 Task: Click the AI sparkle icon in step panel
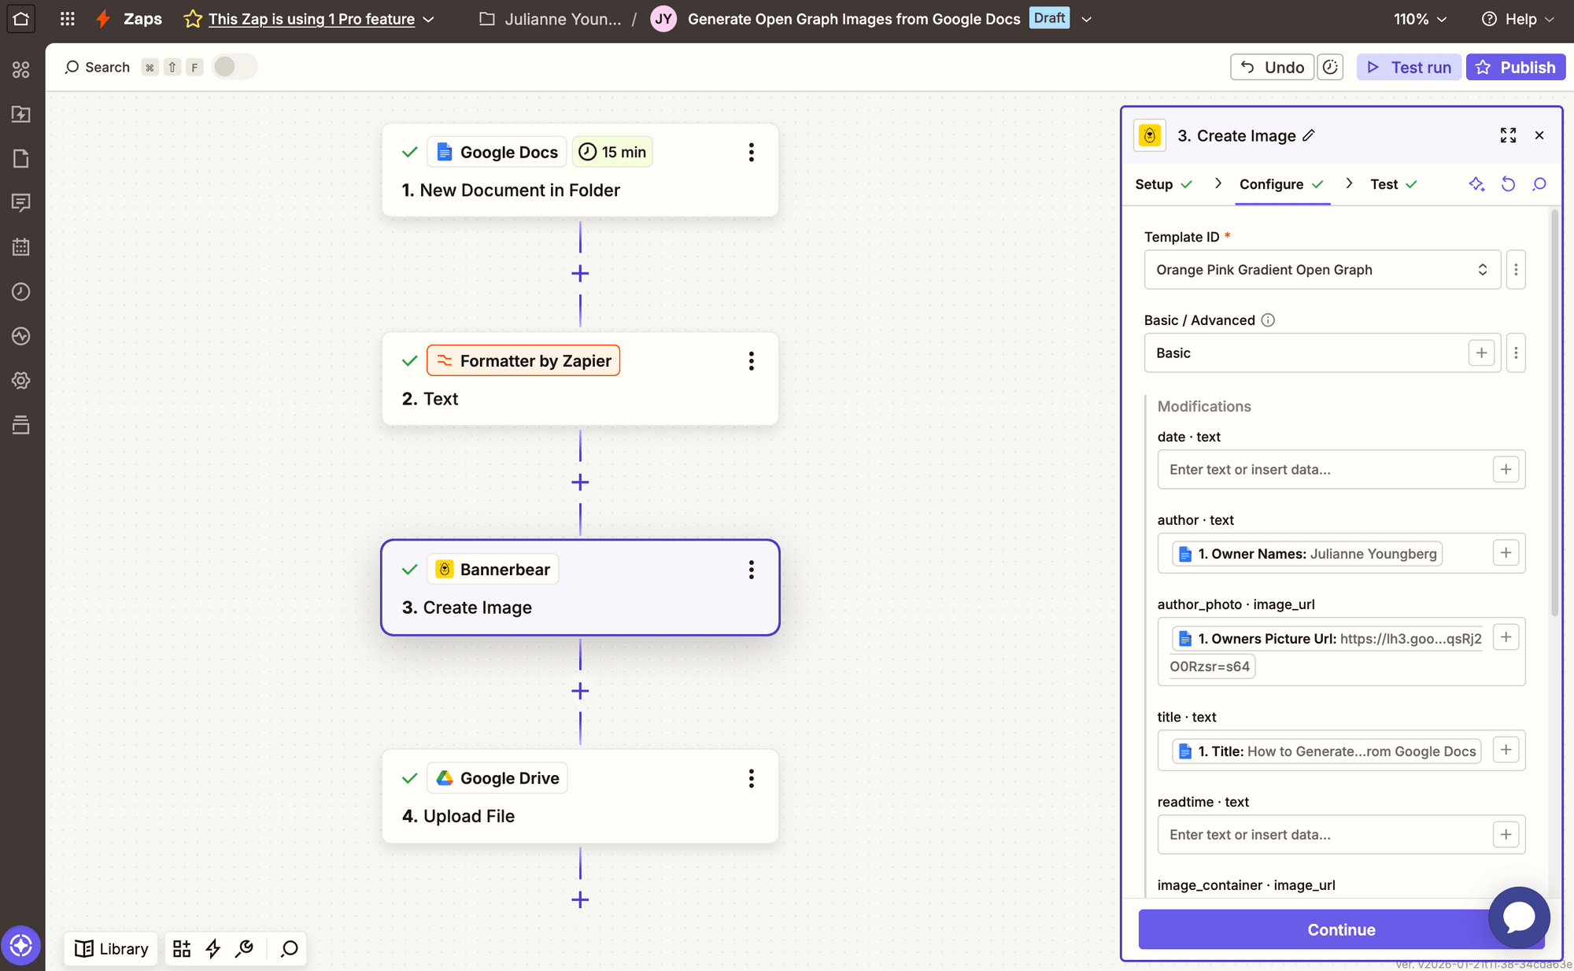1476,184
